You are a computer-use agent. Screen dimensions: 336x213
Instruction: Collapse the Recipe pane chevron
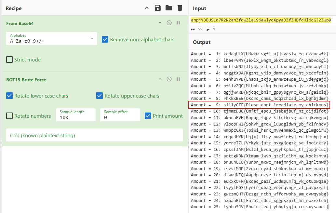point(147,8)
